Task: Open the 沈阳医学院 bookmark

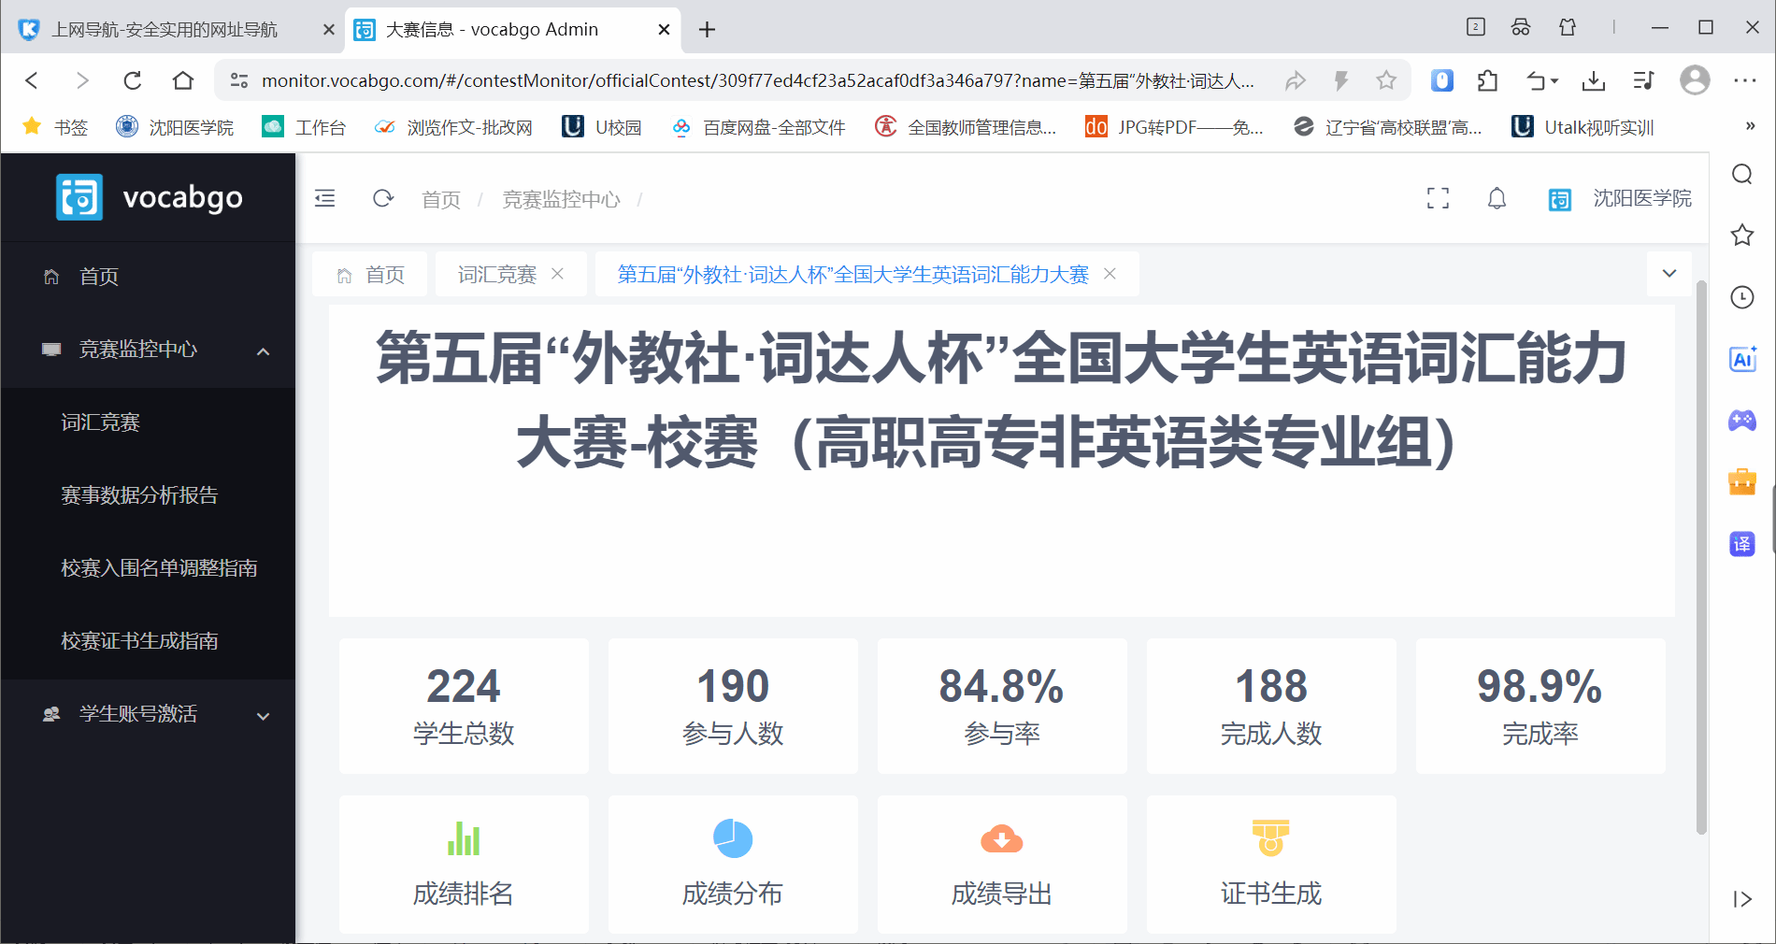Action: click(176, 127)
